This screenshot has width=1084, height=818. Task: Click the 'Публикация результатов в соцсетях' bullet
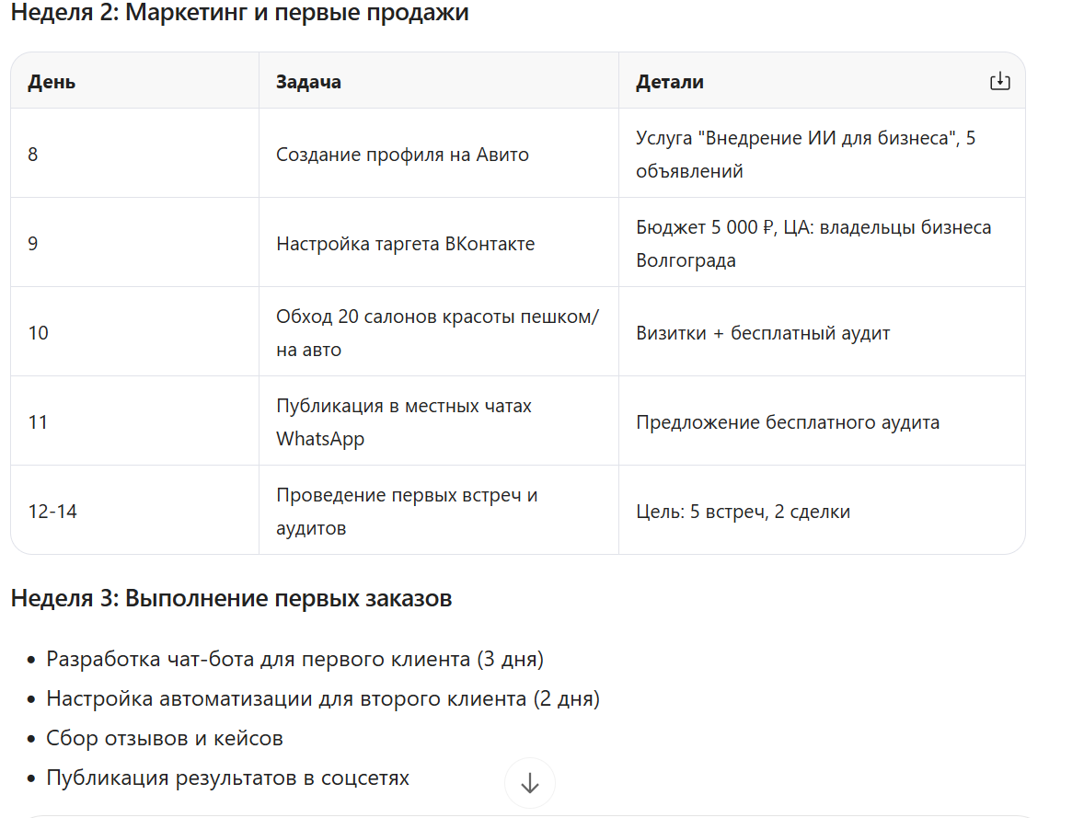pyautogui.click(x=227, y=778)
